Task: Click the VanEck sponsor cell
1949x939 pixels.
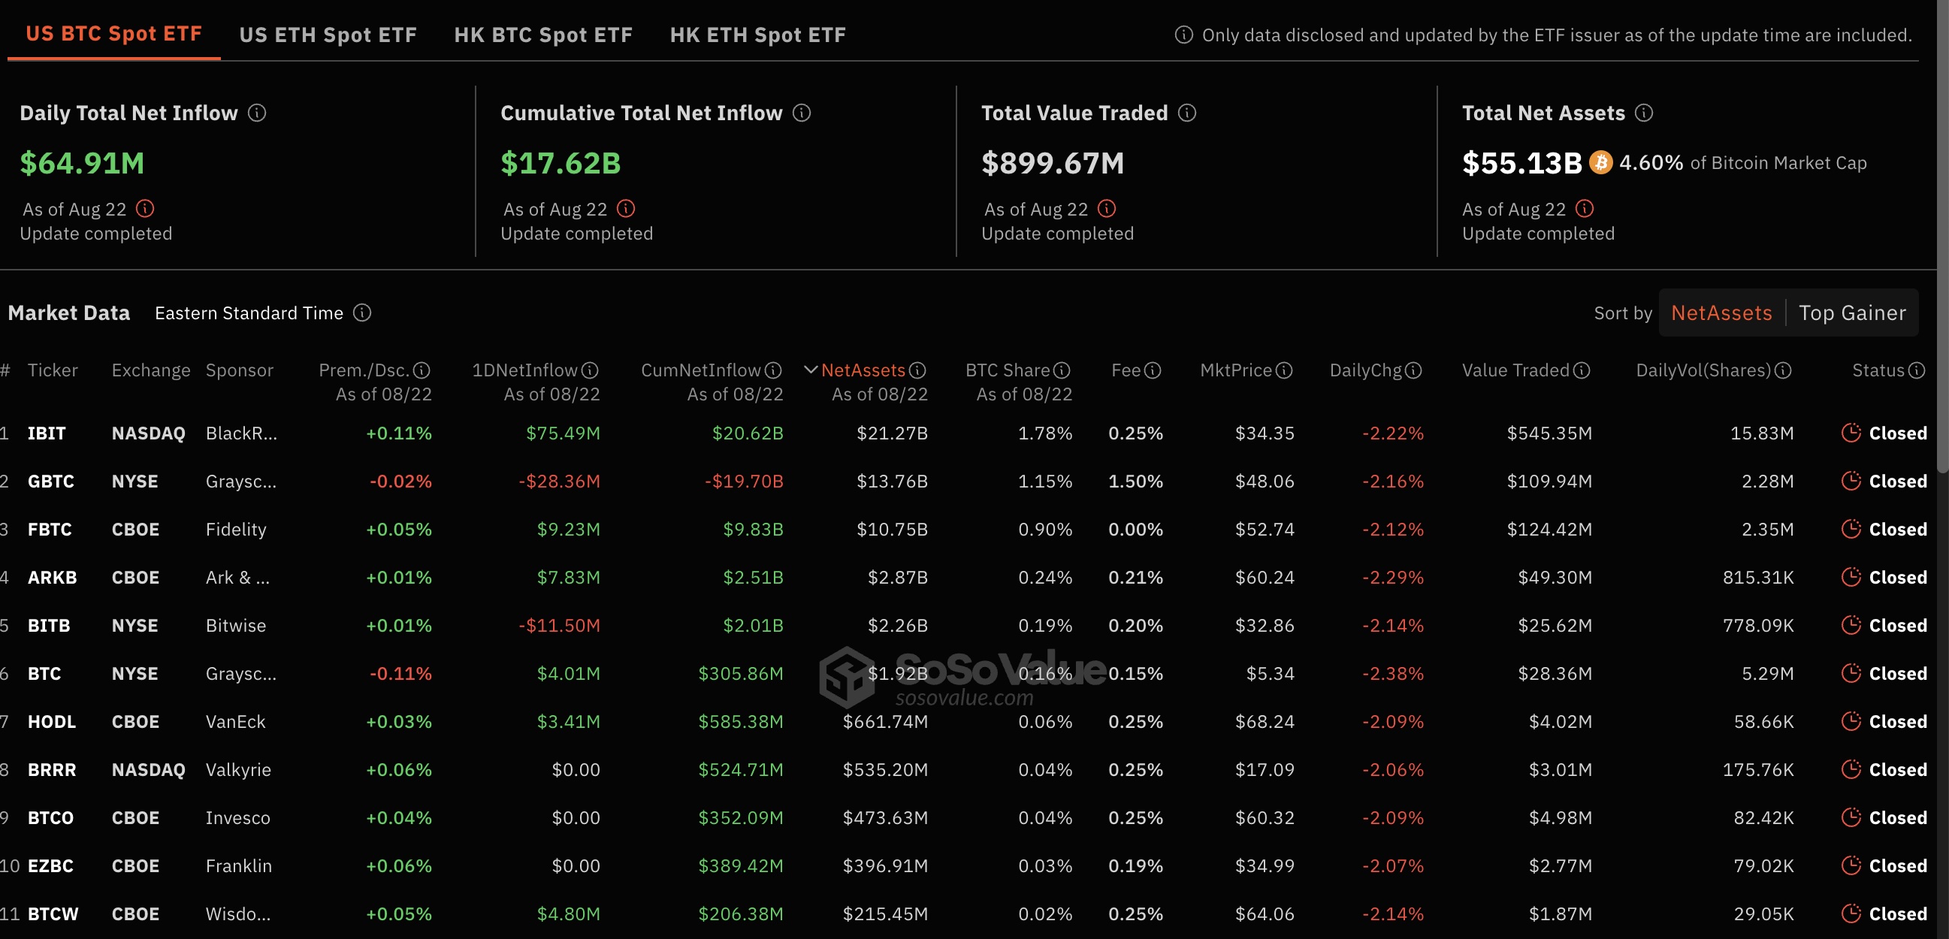Action: [235, 721]
